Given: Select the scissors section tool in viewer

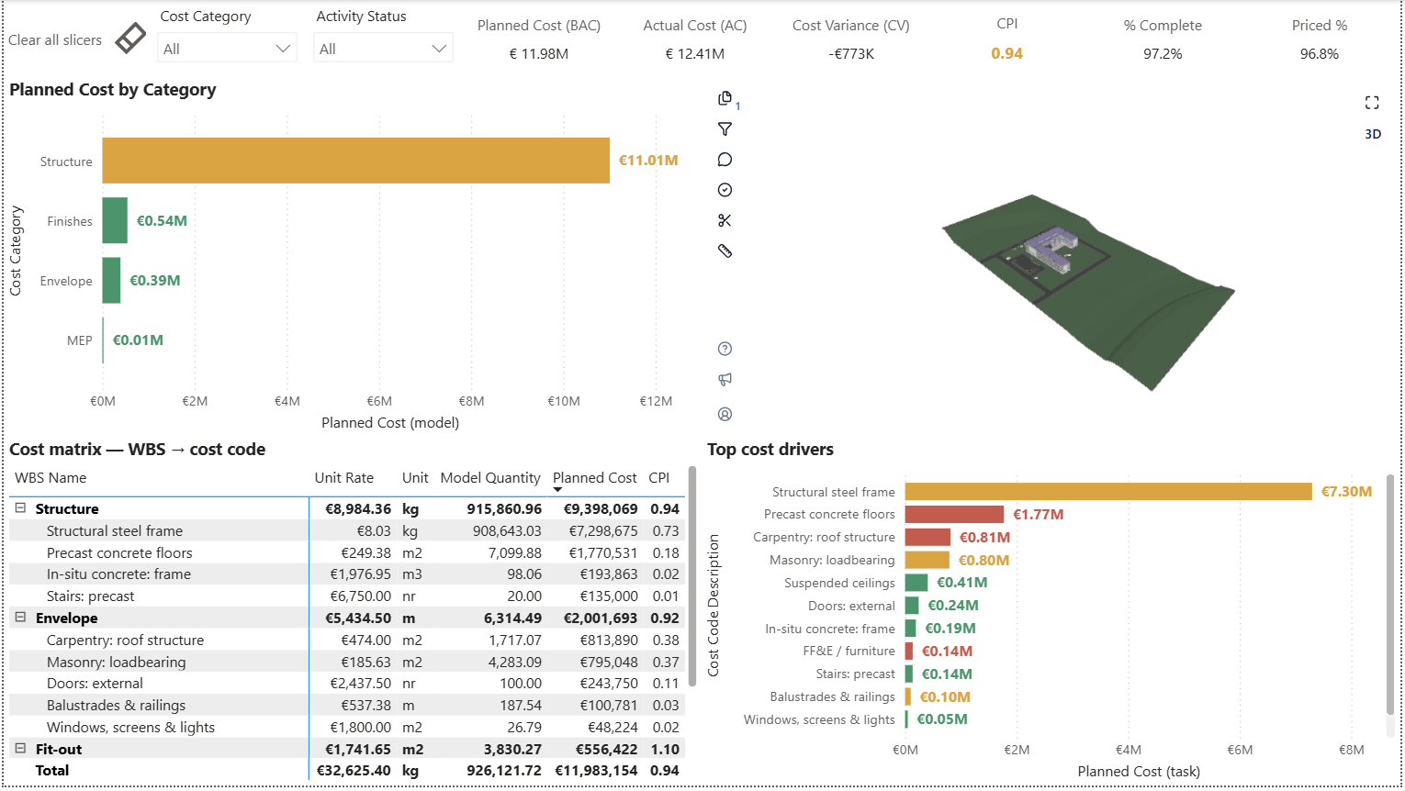Looking at the screenshot, I should [x=725, y=220].
